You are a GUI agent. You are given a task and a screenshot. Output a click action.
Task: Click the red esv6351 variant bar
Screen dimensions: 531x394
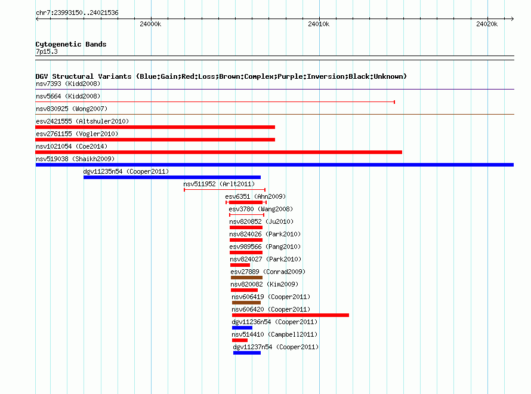[x=246, y=202]
